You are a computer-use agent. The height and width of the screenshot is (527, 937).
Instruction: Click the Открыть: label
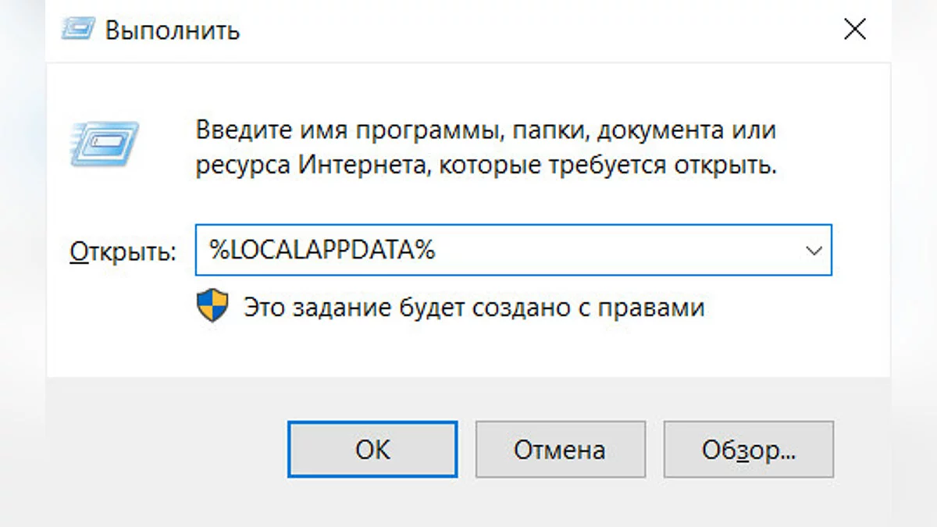(x=123, y=251)
